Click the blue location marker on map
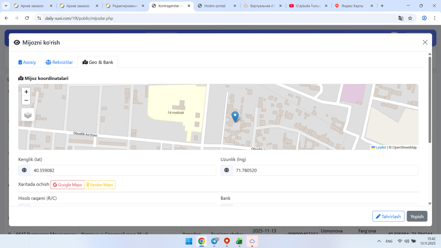This screenshot has height=248, width=441. tap(235, 117)
